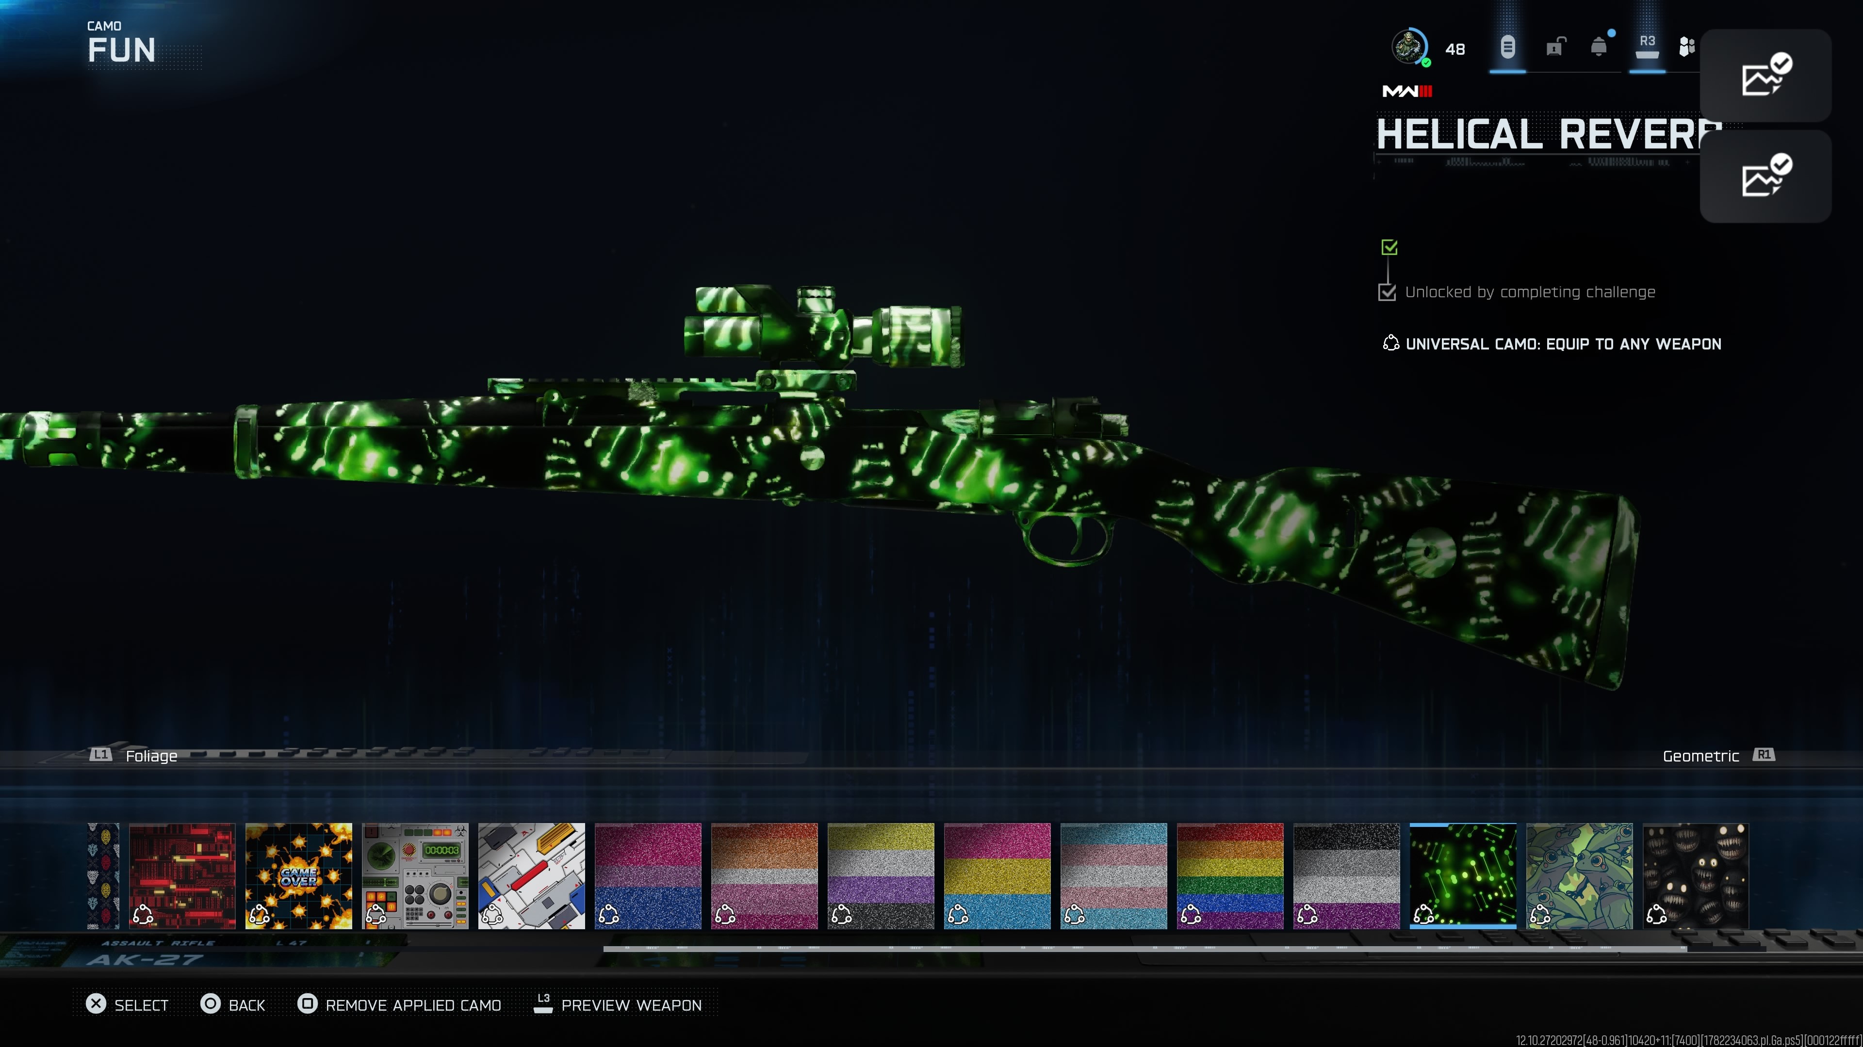Open the hexagon squad icon

1686,47
